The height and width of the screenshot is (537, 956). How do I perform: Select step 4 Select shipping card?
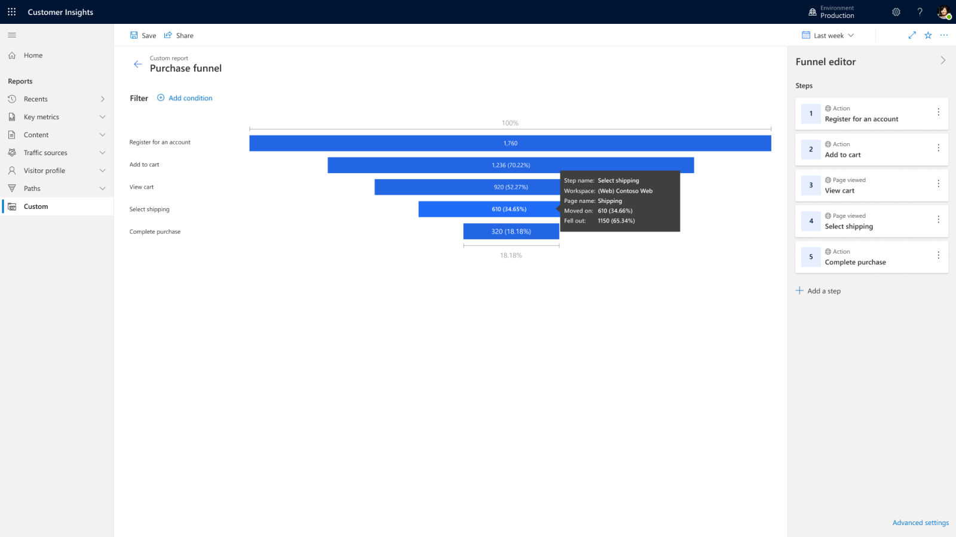[872, 221]
